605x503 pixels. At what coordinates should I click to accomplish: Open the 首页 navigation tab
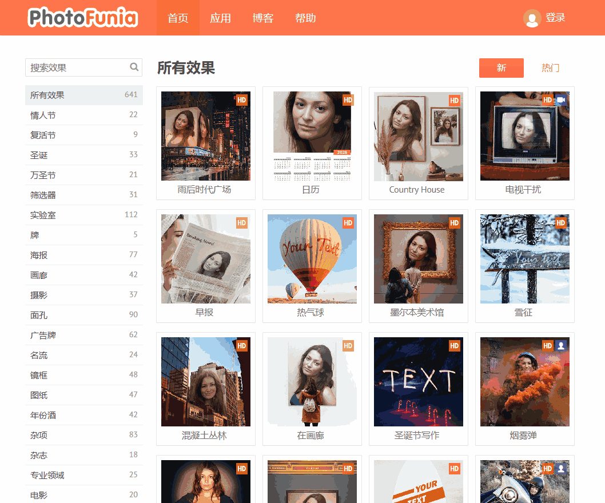point(178,18)
